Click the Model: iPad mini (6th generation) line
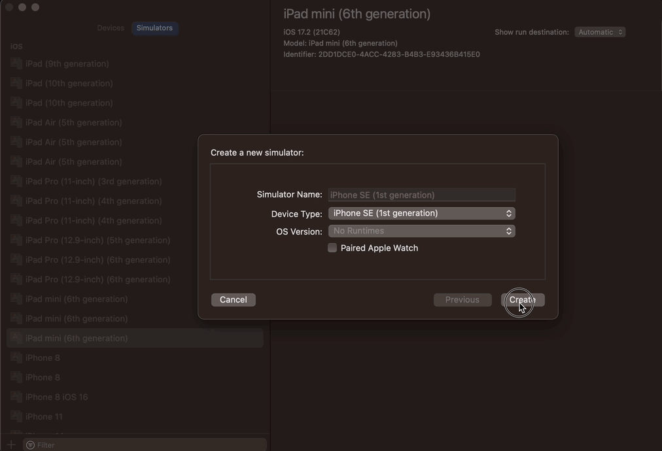The width and height of the screenshot is (662, 451). click(340, 43)
